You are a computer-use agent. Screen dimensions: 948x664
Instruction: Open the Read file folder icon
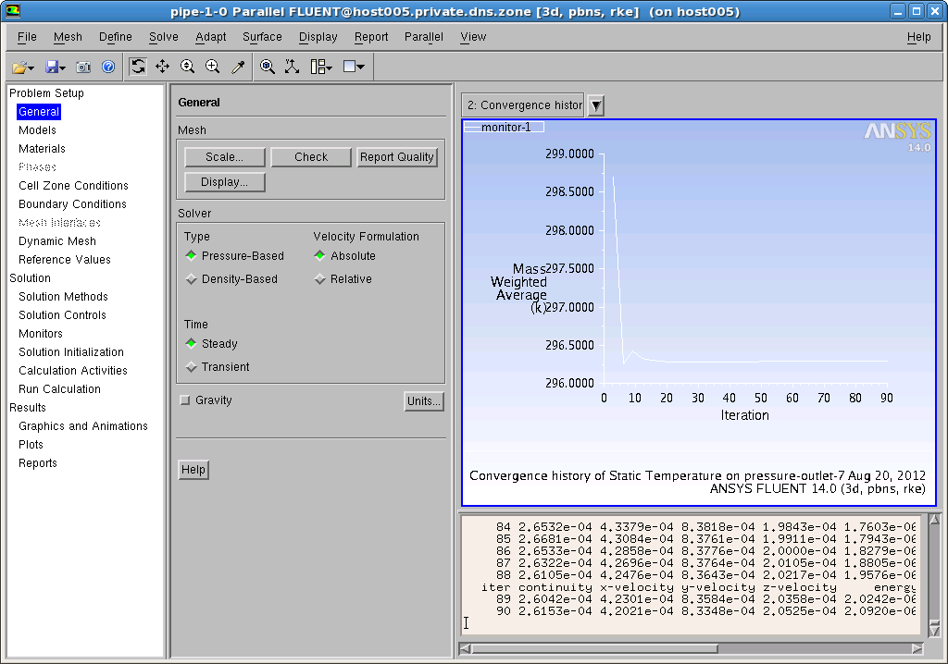pyautogui.click(x=22, y=68)
